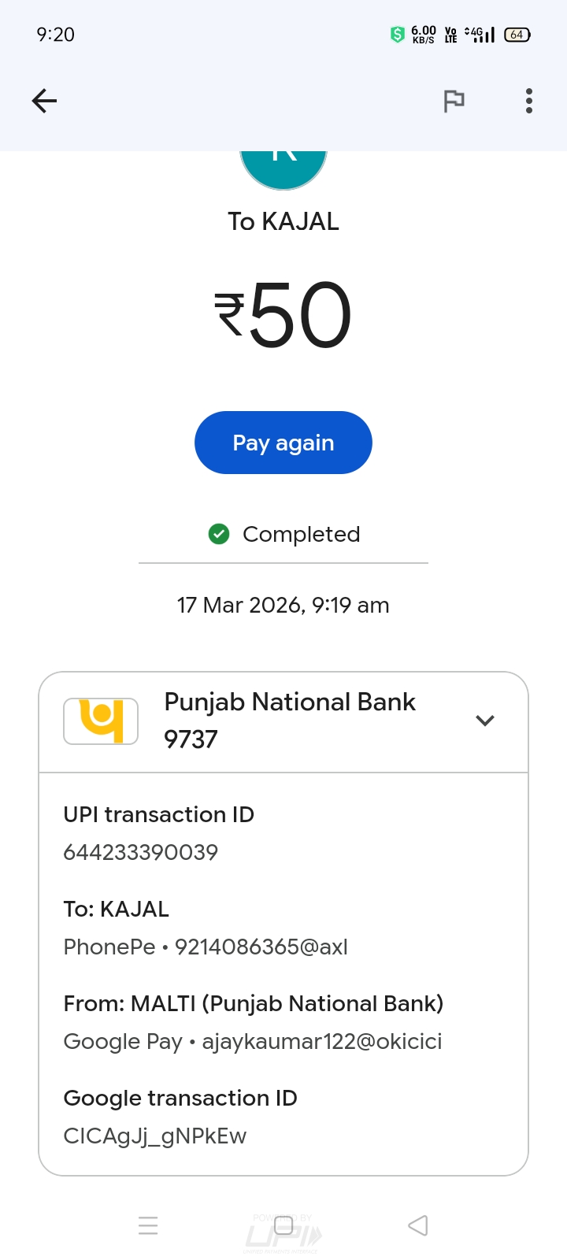The width and height of the screenshot is (567, 1260).
Task: Tap the Punjab National Bank 9737 header
Action: pos(289,720)
